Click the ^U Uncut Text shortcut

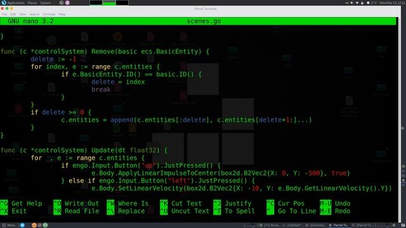click(185, 211)
